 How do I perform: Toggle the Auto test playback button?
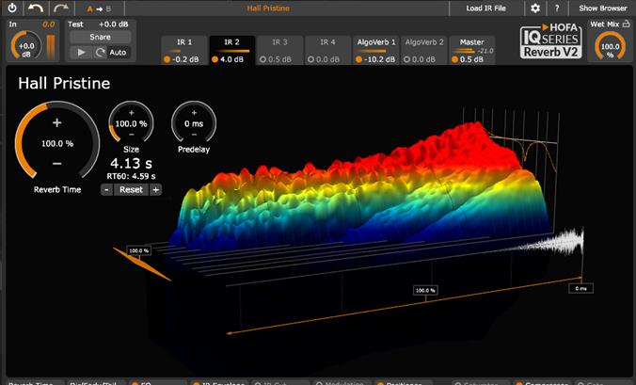118,53
